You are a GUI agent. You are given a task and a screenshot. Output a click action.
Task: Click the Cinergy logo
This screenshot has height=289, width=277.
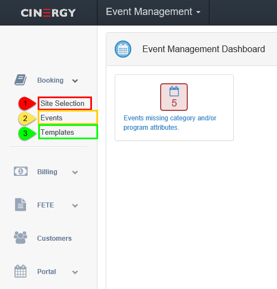(x=48, y=13)
